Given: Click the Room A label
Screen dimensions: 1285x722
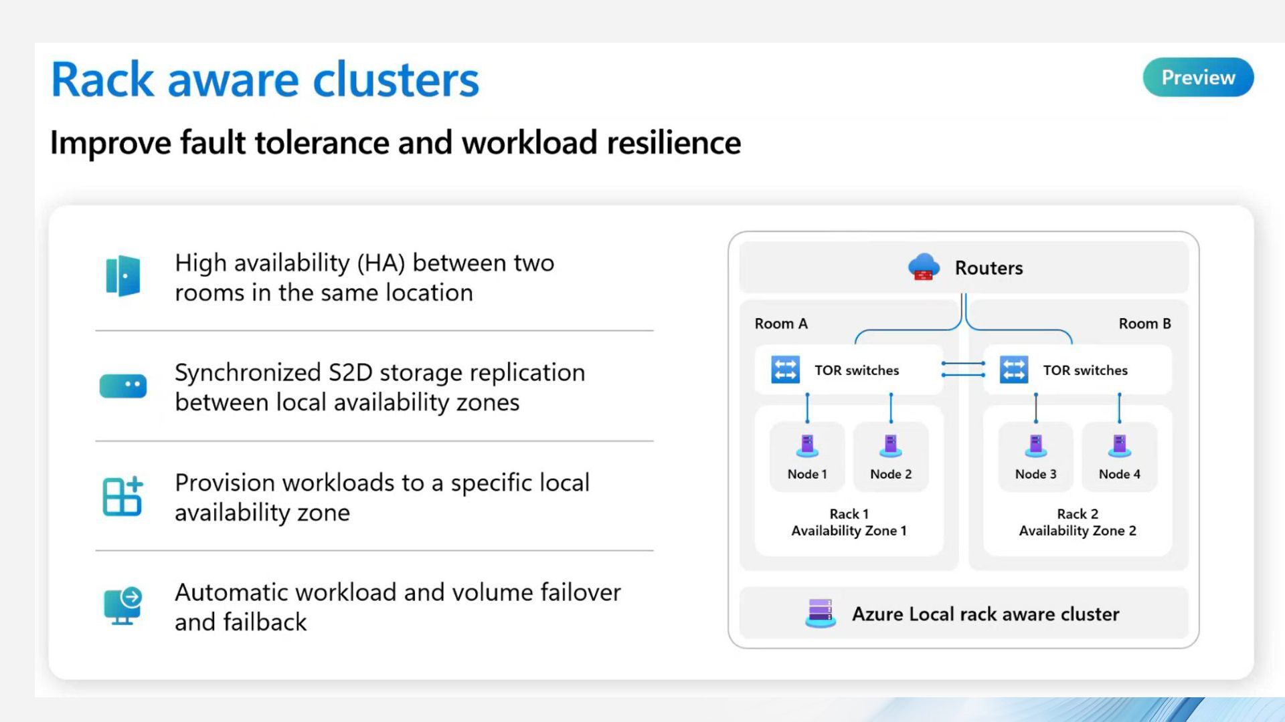Looking at the screenshot, I should pos(781,324).
